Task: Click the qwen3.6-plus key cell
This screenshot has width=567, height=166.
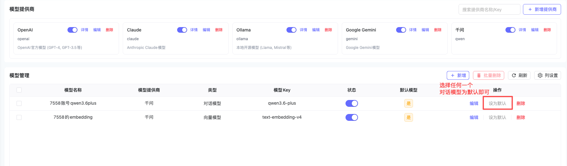Action: (282, 103)
